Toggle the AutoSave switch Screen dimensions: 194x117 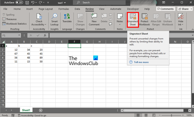(19, 2)
